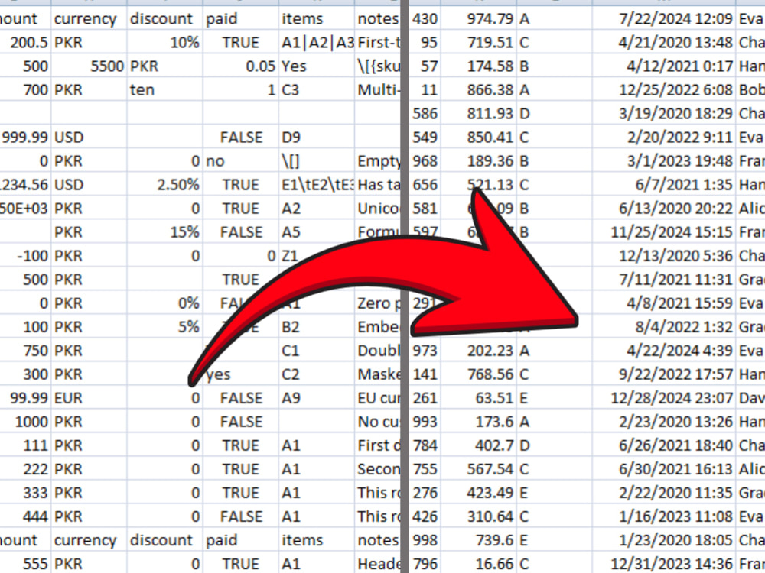This screenshot has width=765, height=573.
Task: Select the items cell C2
Action: click(317, 374)
